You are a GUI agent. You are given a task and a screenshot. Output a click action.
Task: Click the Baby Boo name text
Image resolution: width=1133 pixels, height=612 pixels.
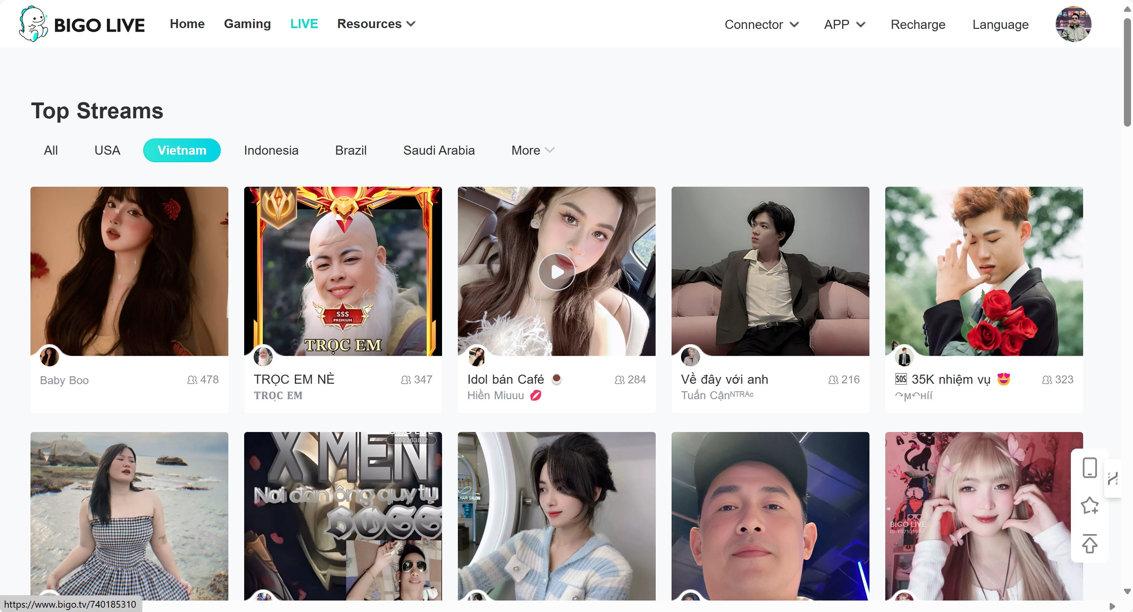tap(64, 380)
